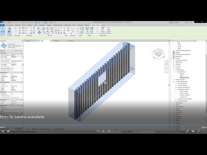Image resolution: width=207 pixels, height=155 pixels.
Task: Click the red Delete icon
Action: pyautogui.click(x=61, y=33)
